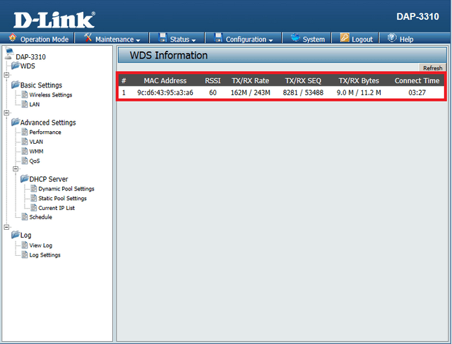
Task: Click the MAC Address column header
Action: coord(165,80)
